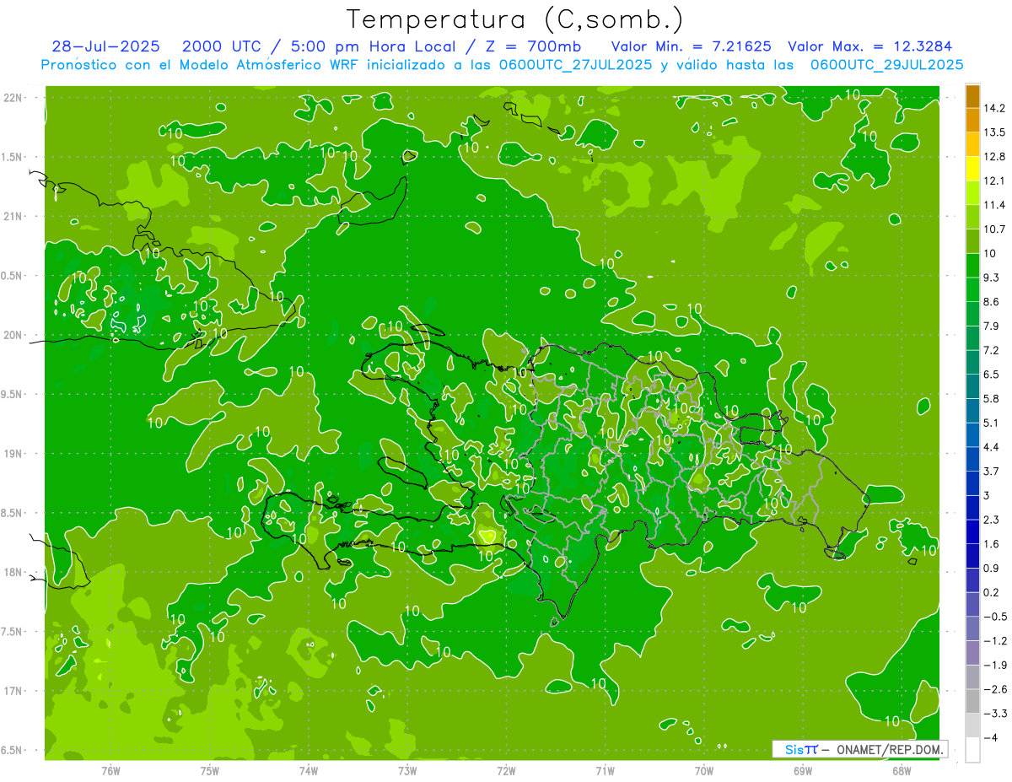This screenshot has height=782, width=1012.
Task: Click the 70W longitude axis label
Action: (x=704, y=770)
